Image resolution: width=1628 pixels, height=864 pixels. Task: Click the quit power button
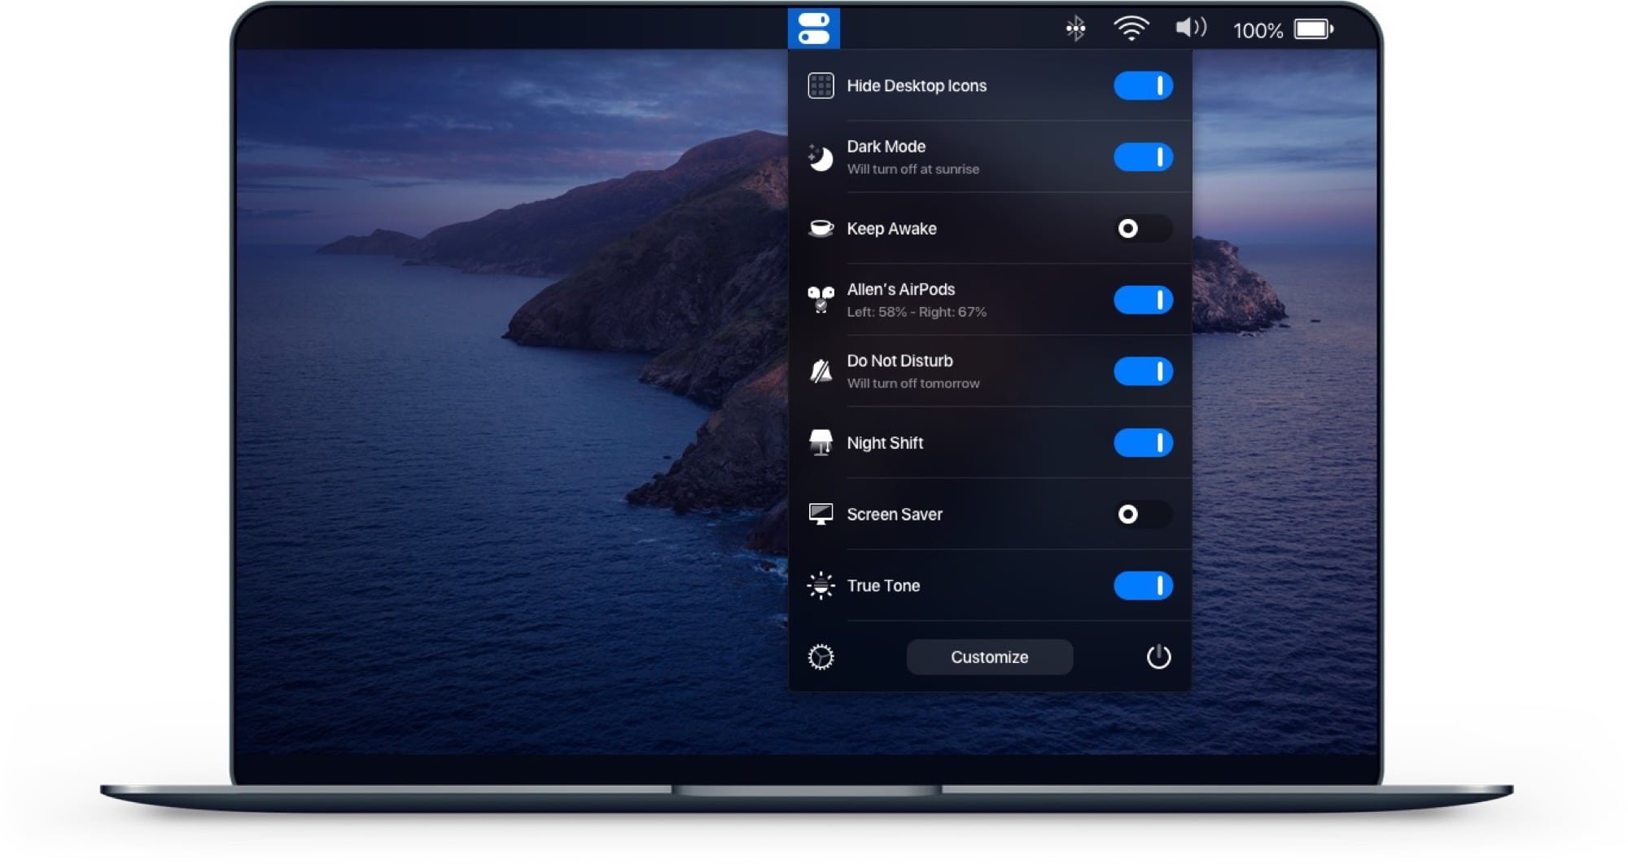pyautogui.click(x=1160, y=657)
